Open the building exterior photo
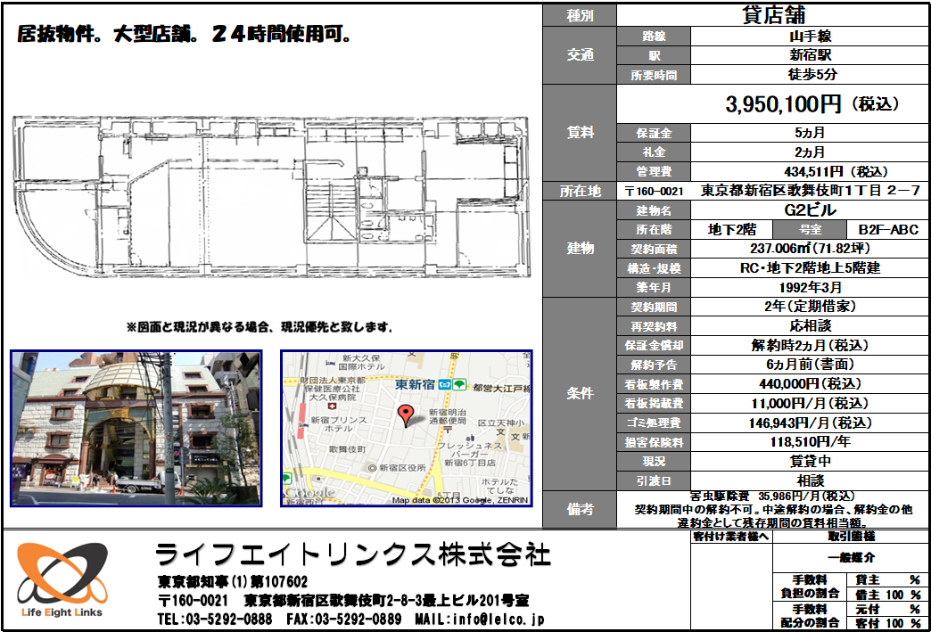 click(x=136, y=428)
